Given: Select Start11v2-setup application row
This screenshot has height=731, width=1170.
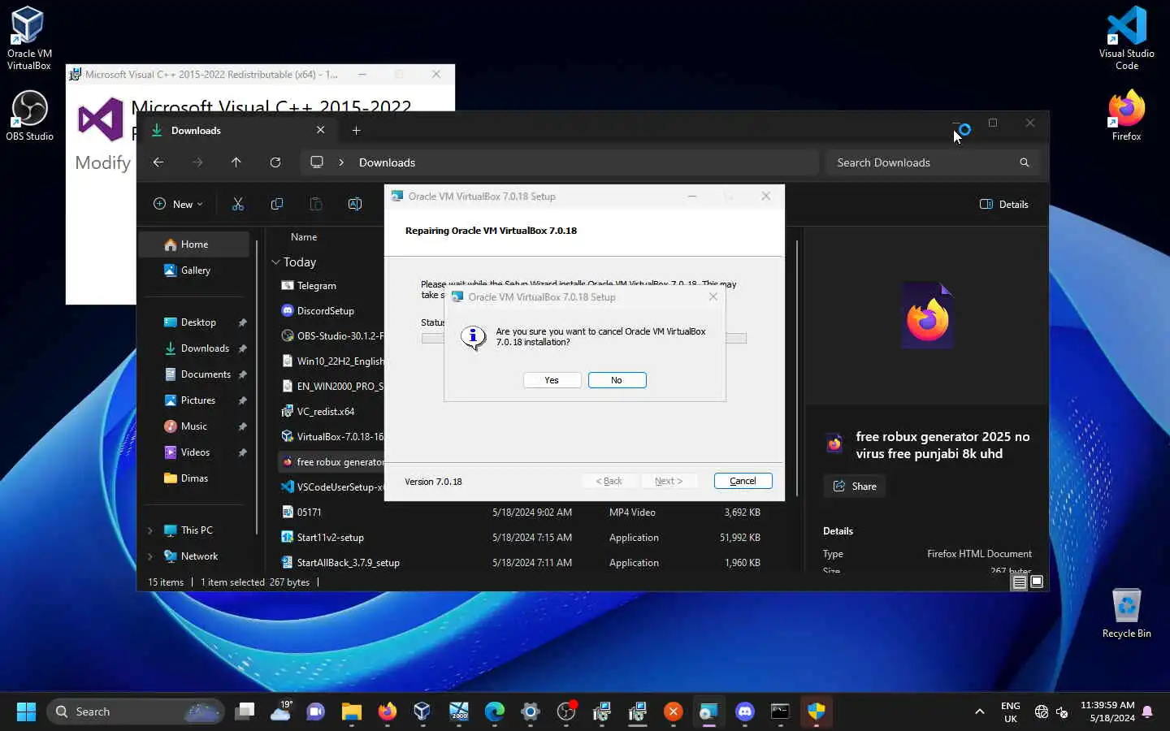Looking at the screenshot, I should (x=520, y=538).
